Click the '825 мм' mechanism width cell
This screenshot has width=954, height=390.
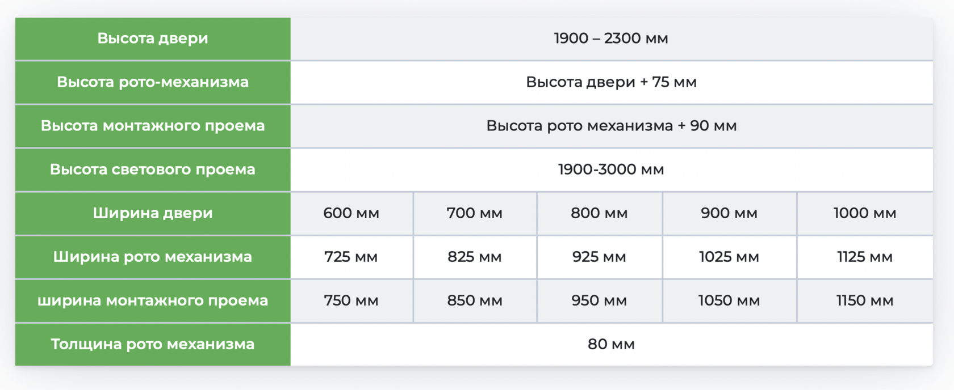475,257
